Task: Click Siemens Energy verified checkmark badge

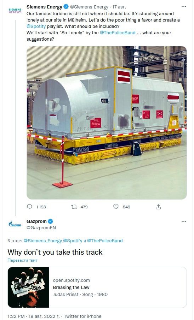Action: [x=66, y=7]
